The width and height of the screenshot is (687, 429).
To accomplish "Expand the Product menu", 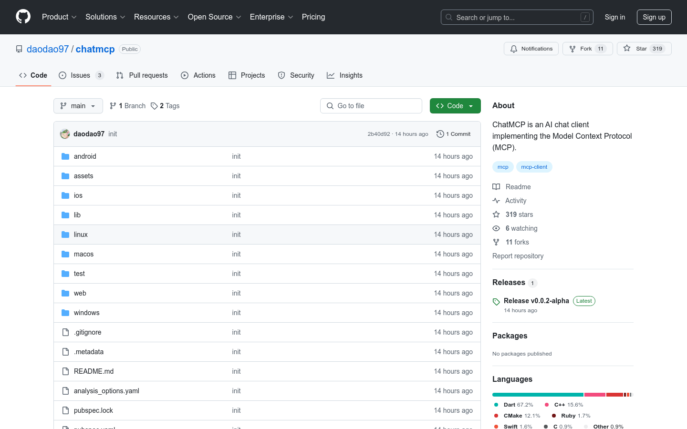I will pos(59,17).
